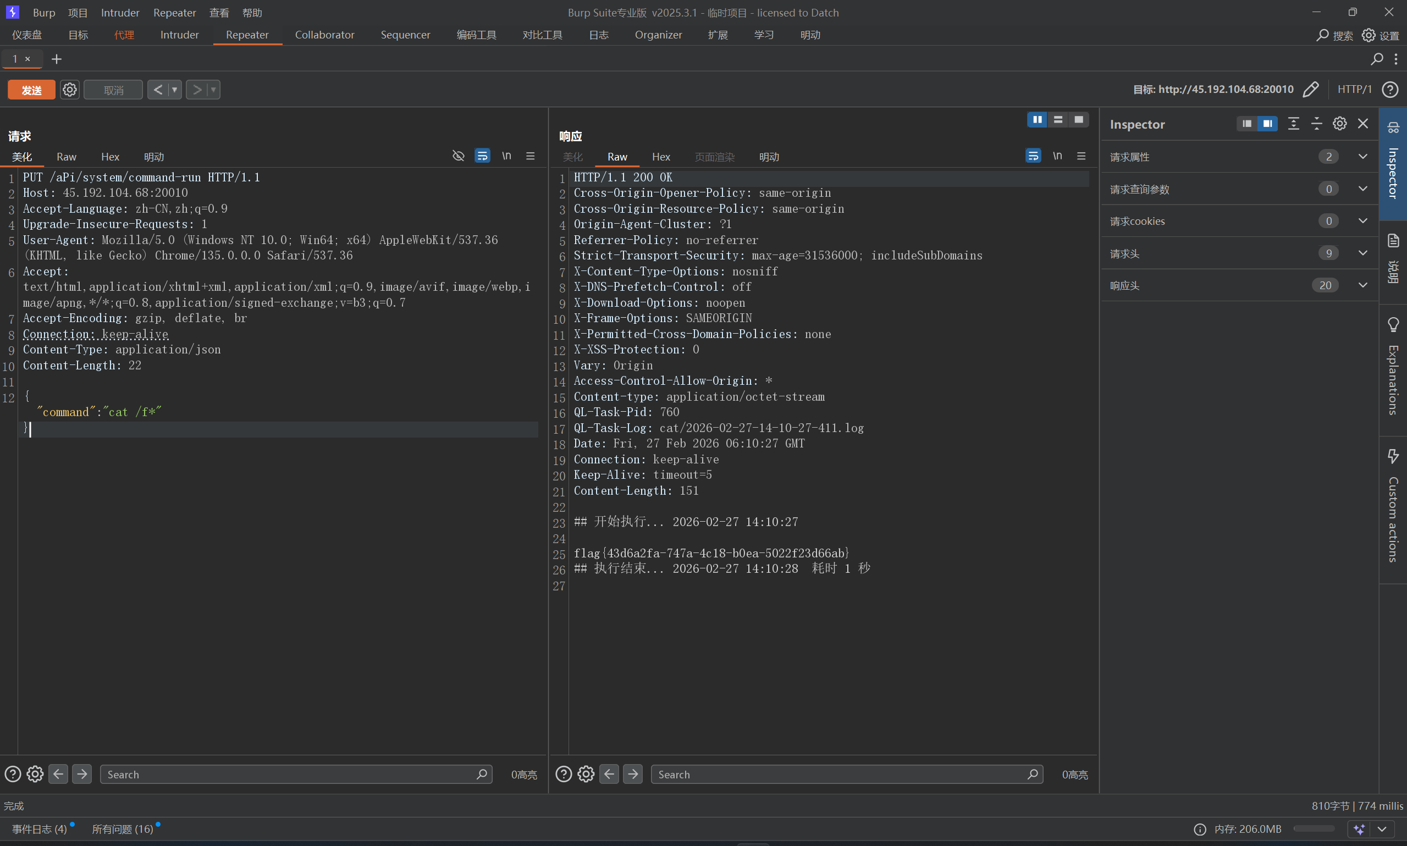Toggle show \n newline characters in request
The height and width of the screenshot is (846, 1407).
pos(506,156)
